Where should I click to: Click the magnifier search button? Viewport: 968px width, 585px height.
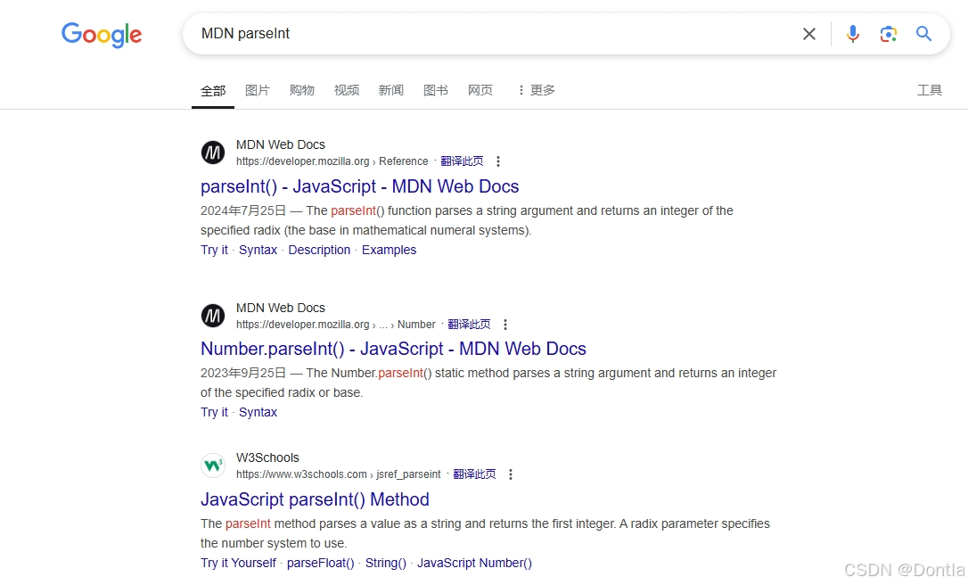click(923, 33)
